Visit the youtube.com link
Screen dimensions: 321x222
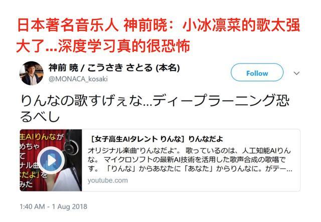[108, 180]
